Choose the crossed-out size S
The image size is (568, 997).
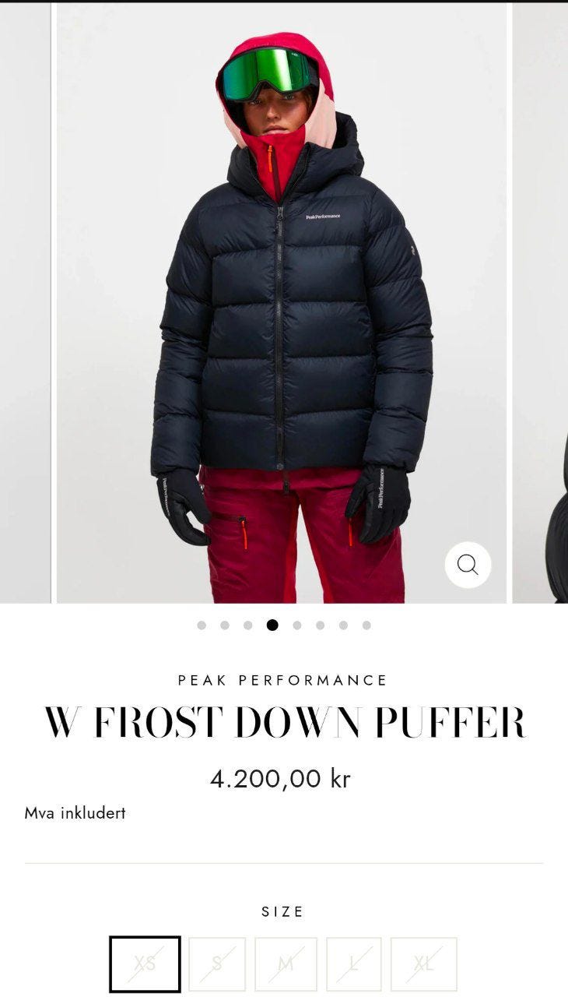click(217, 964)
